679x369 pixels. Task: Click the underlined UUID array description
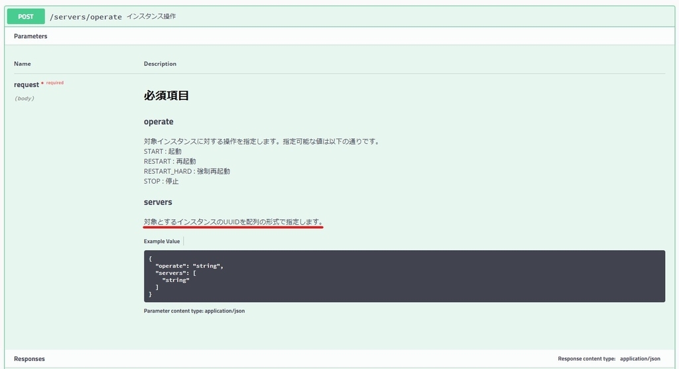(x=233, y=222)
